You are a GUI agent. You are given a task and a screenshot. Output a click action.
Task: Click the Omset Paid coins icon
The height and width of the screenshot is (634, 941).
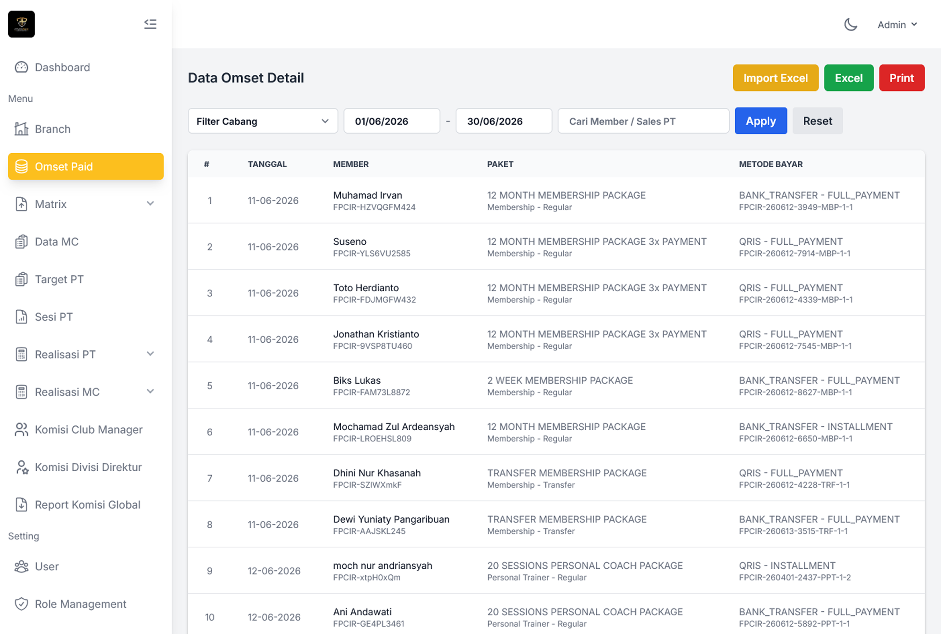coord(21,166)
